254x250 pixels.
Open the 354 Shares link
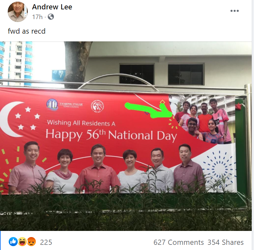(x=226, y=242)
